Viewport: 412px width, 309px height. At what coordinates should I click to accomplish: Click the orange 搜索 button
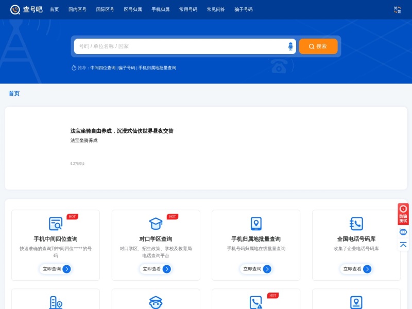coord(318,46)
